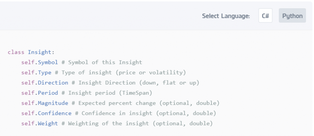Click the Type property in code
This screenshot has height=136, width=314.
click(x=45, y=72)
